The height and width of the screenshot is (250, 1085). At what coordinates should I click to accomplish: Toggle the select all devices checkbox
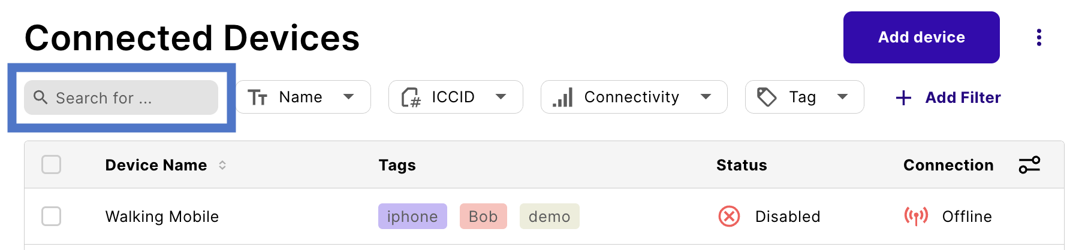pos(52,164)
